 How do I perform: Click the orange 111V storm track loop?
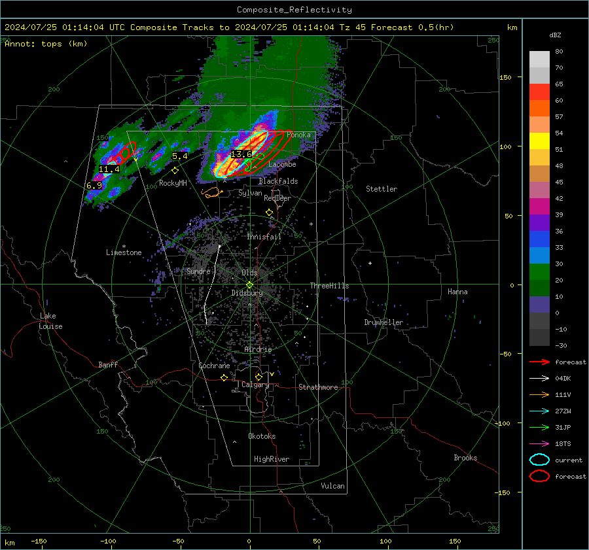click(212, 192)
